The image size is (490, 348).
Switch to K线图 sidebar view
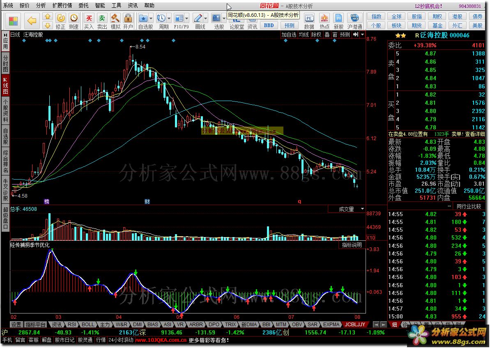[x=6, y=85]
